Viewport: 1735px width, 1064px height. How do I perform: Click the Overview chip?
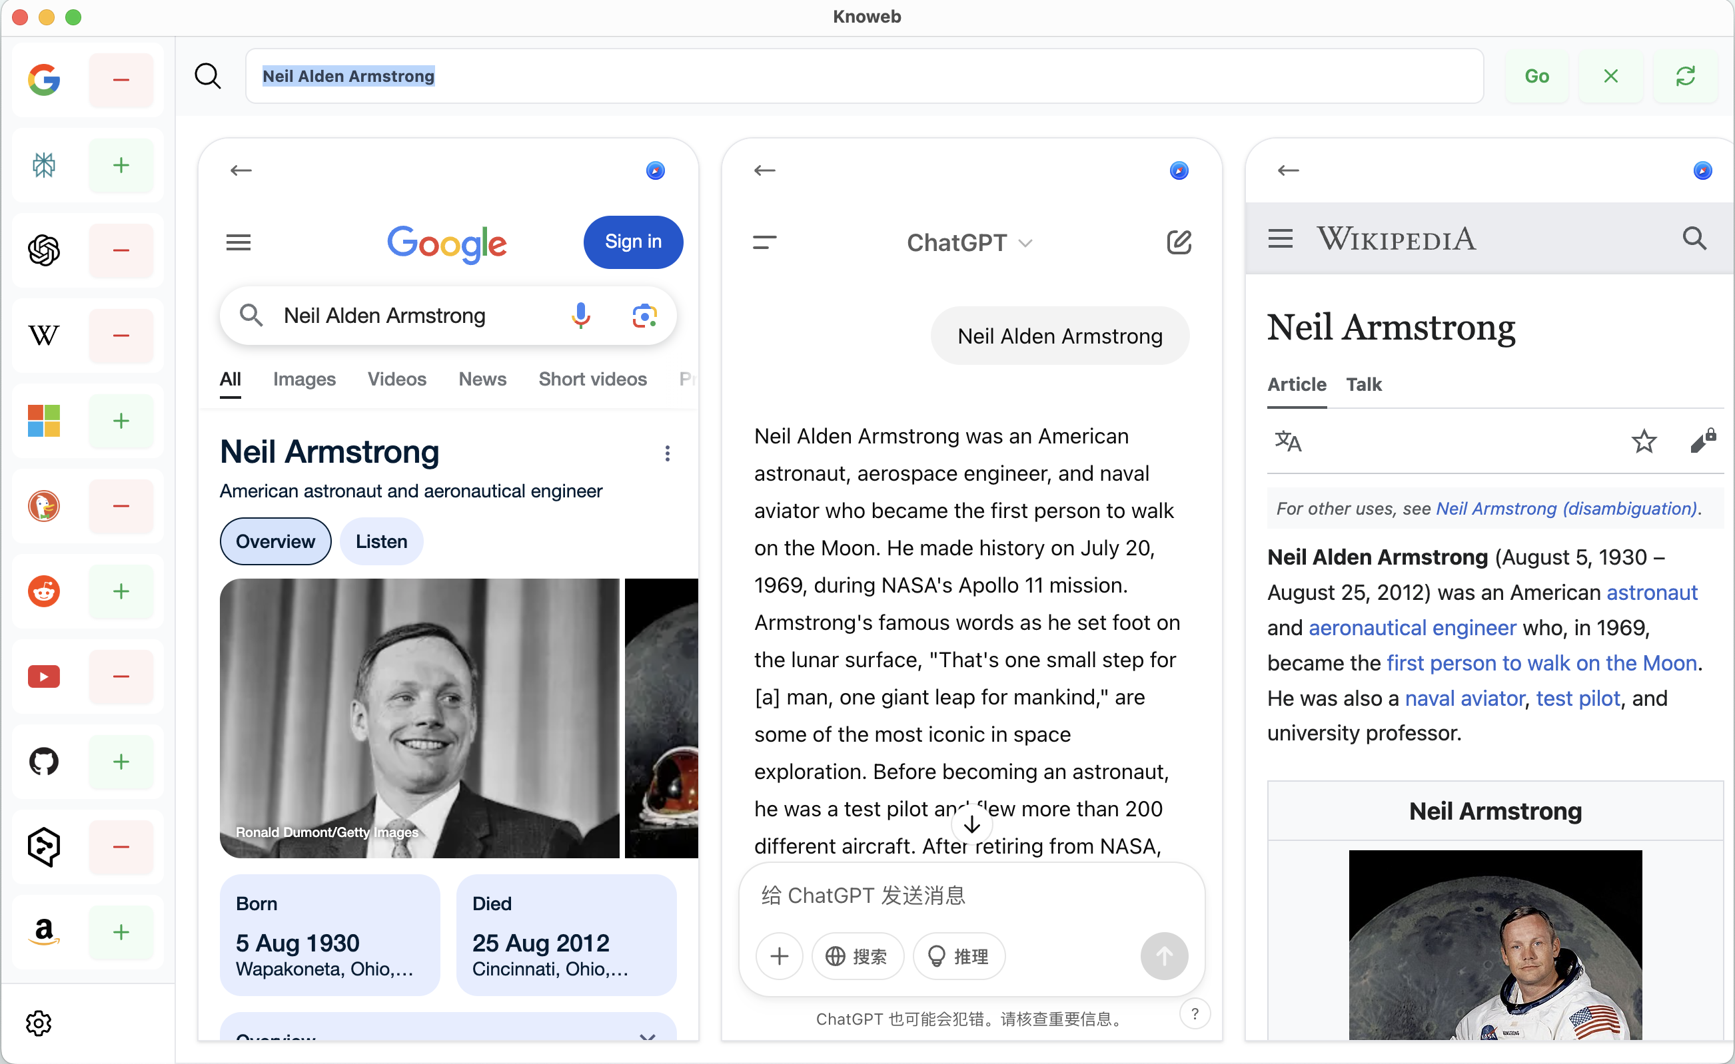click(x=275, y=541)
